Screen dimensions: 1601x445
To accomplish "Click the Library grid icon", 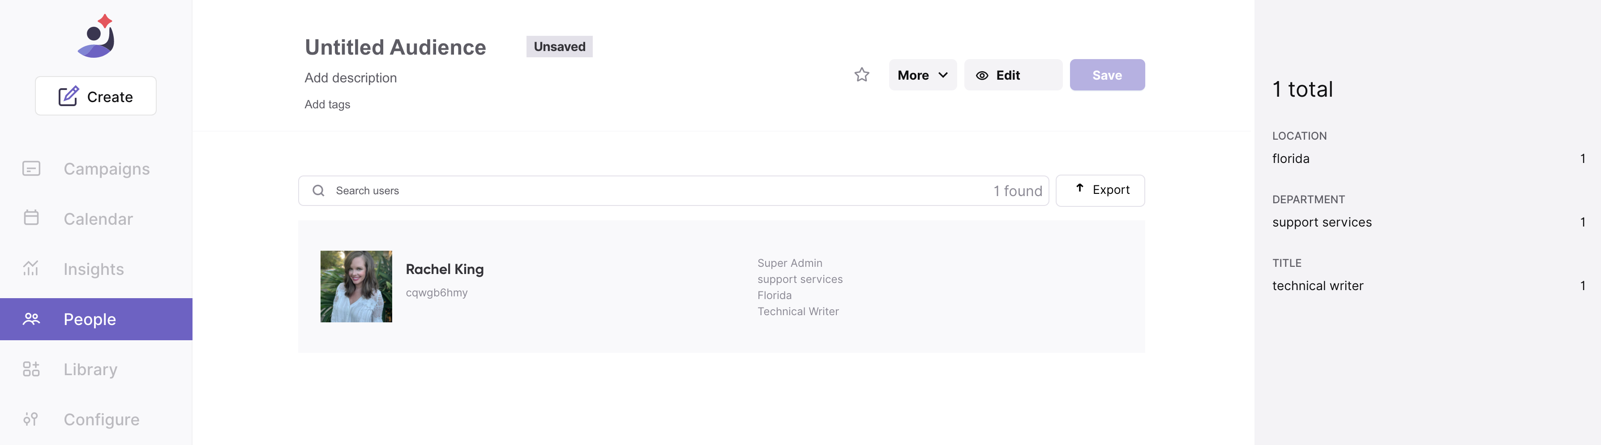I will point(31,369).
